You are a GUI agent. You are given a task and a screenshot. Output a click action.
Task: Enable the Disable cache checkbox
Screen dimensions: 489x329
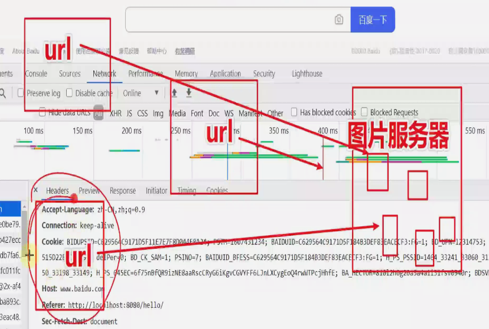click(69, 93)
